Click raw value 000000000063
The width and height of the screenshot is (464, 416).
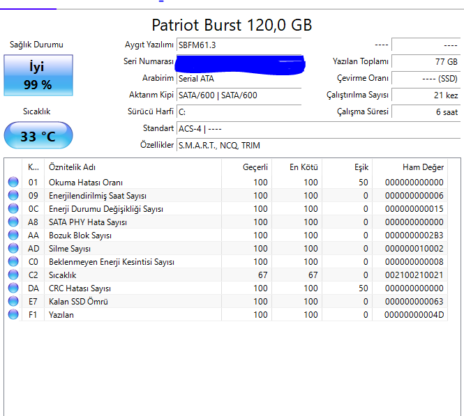[x=414, y=302]
